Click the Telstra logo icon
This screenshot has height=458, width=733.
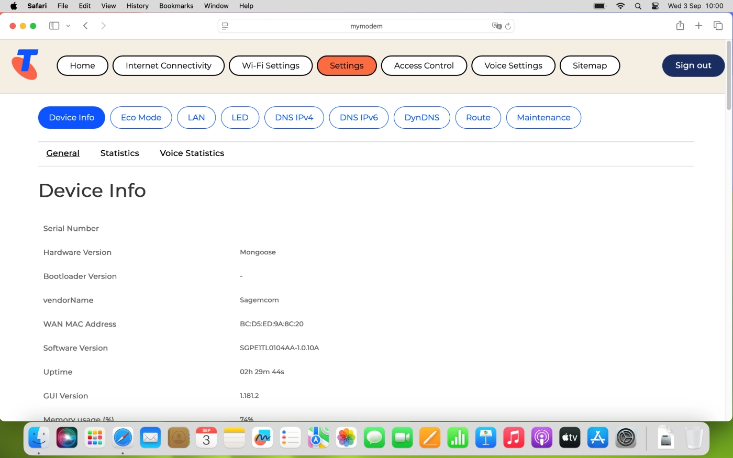(25, 64)
